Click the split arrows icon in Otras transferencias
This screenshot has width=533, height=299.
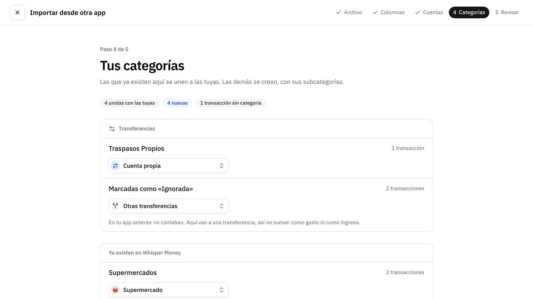pyautogui.click(x=115, y=206)
